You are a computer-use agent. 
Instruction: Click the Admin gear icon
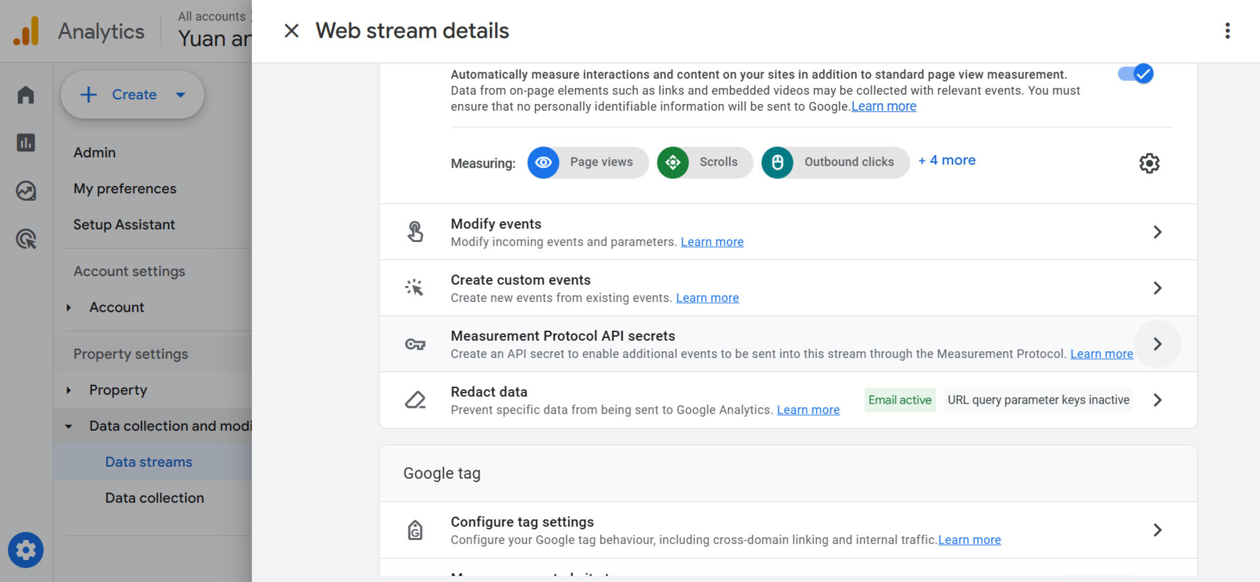[26, 550]
